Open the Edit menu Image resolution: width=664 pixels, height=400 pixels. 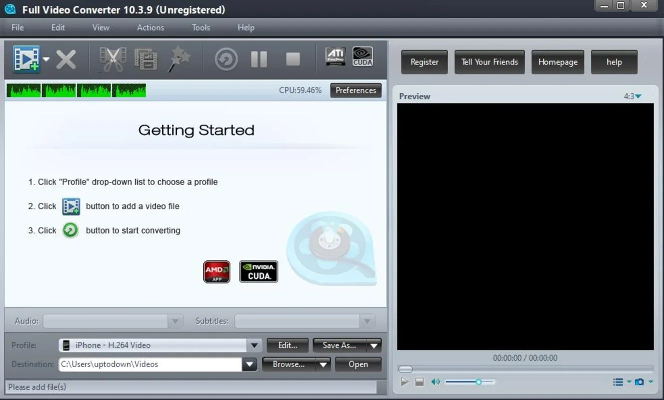(x=58, y=27)
